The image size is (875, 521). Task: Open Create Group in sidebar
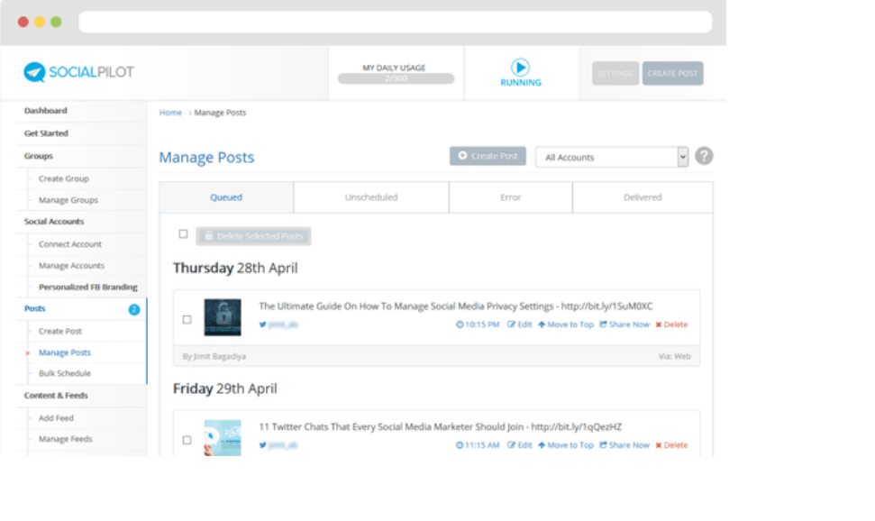64,178
